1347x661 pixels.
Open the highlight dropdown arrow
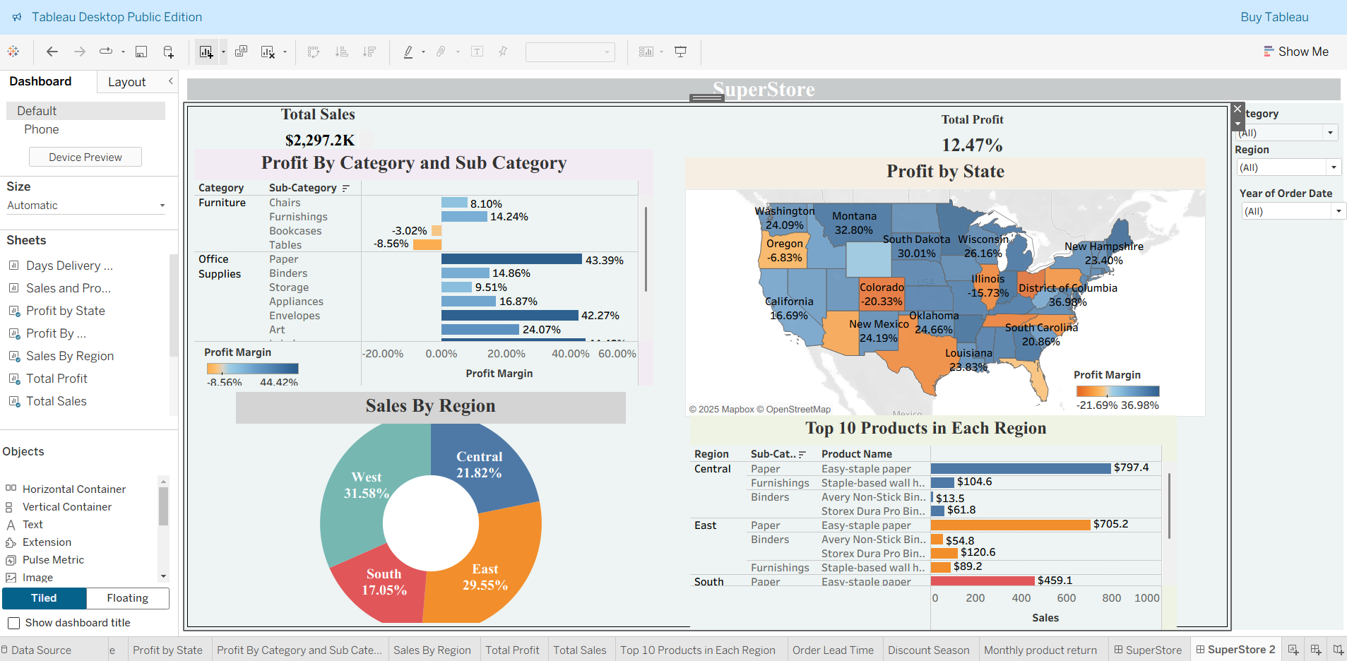click(x=423, y=52)
